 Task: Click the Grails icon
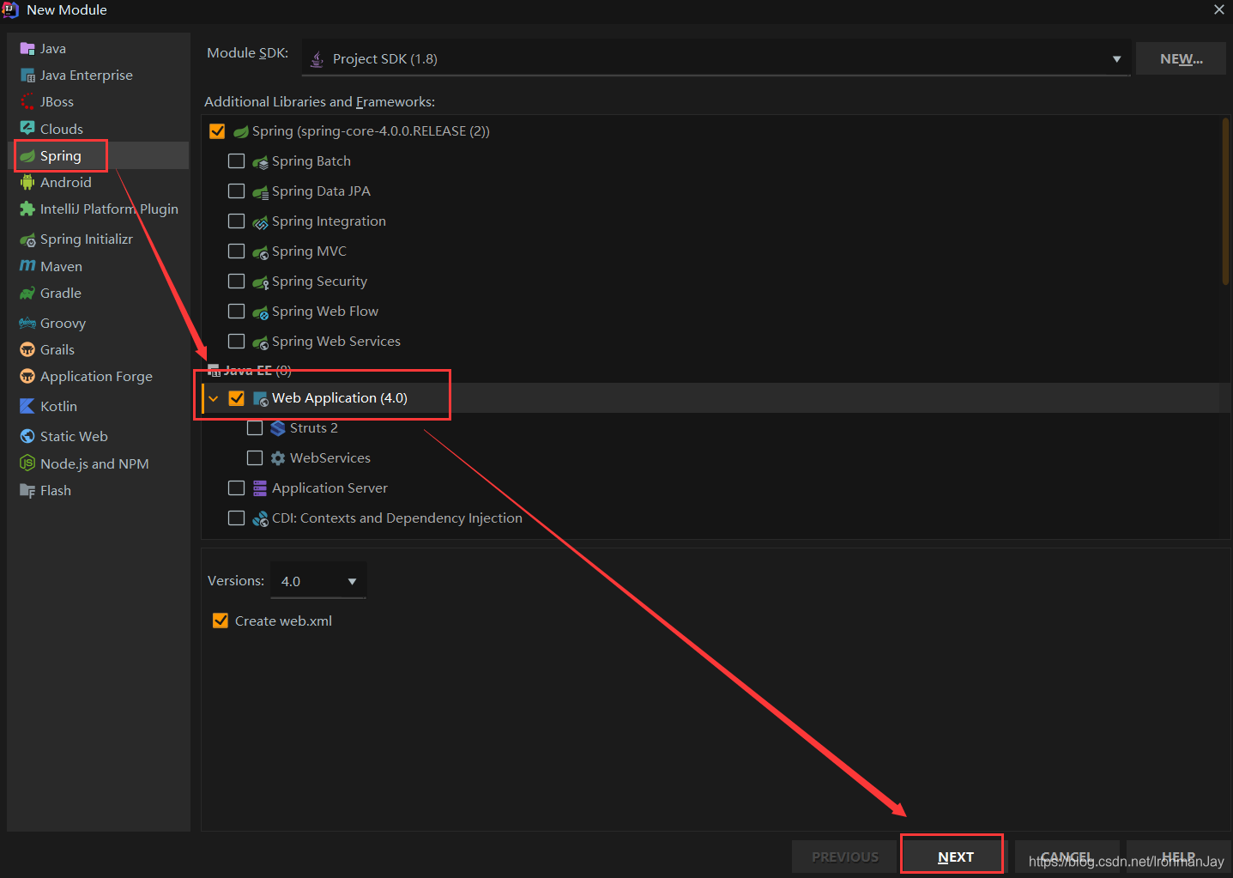click(27, 350)
